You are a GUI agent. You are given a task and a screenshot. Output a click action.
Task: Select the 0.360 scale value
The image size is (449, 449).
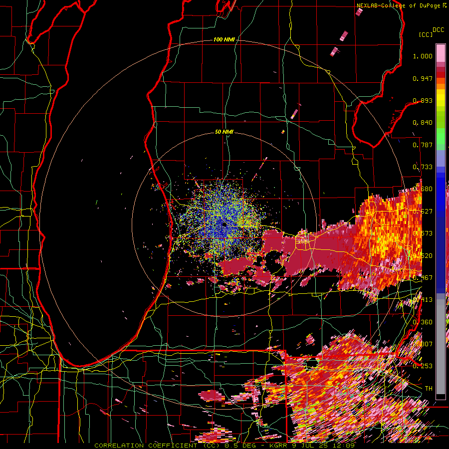(423, 322)
